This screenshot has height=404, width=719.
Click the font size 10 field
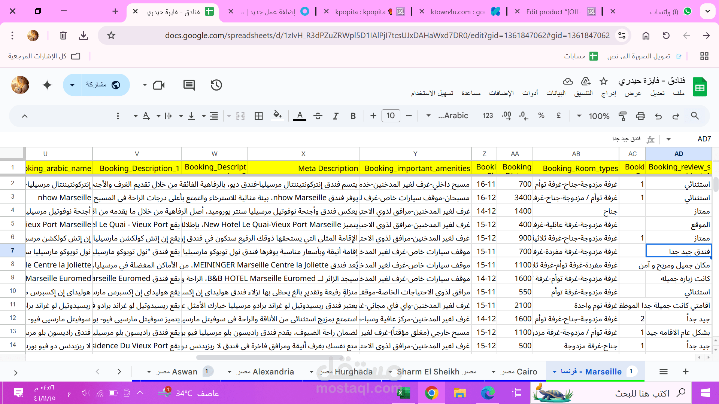pyautogui.click(x=391, y=116)
